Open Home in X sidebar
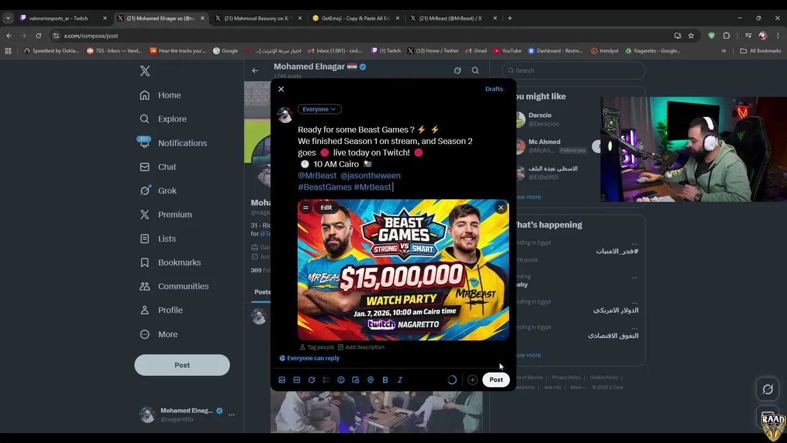This screenshot has width=787, height=443. (x=160, y=95)
